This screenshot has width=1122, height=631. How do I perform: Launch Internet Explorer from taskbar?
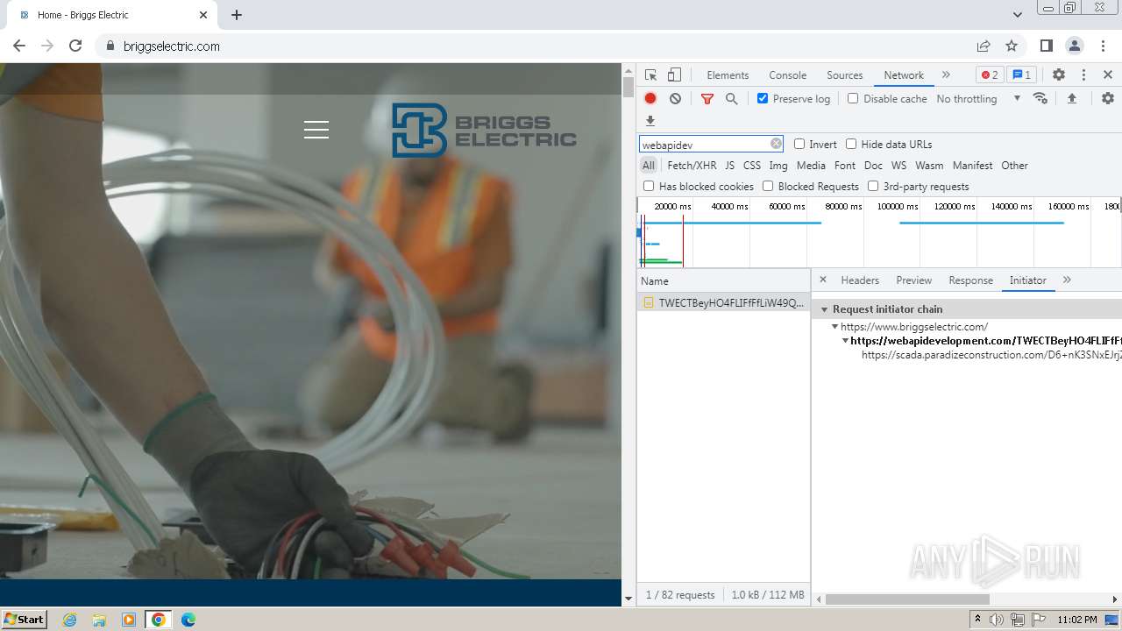pos(69,620)
